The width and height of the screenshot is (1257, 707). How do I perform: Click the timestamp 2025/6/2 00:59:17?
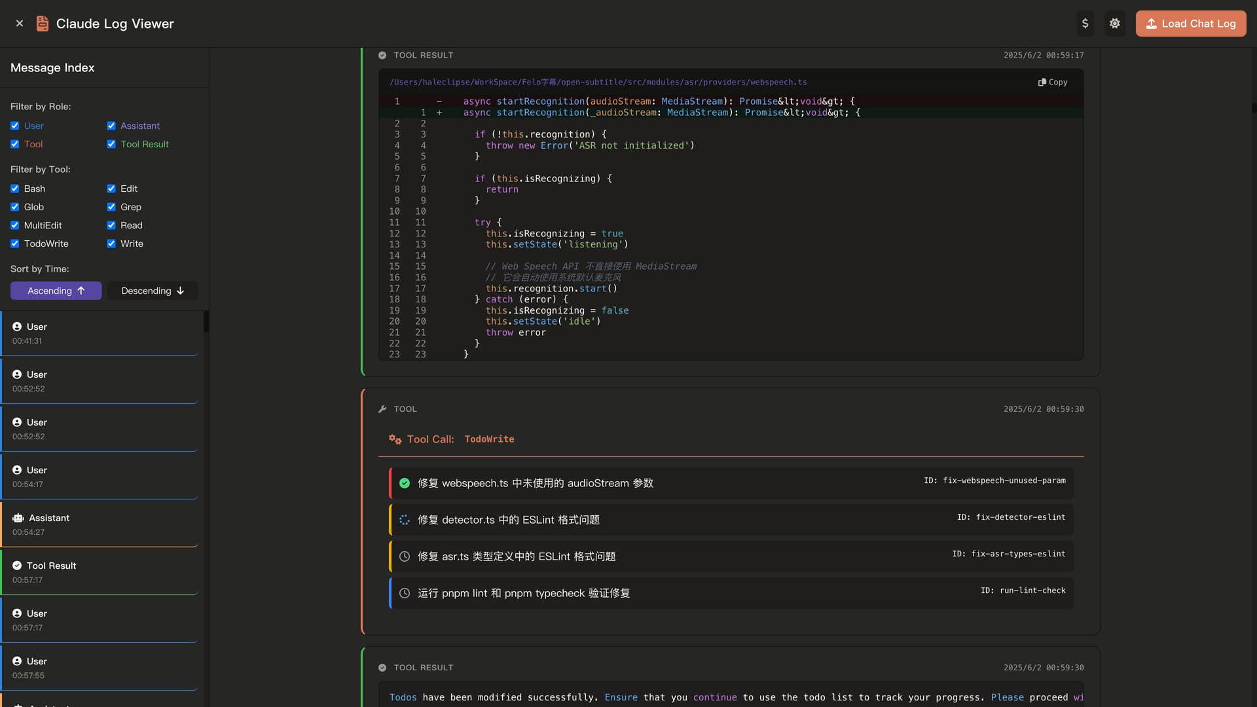[1044, 56]
